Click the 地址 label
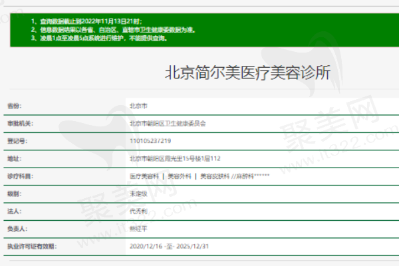Viewport: 399px width, 266px height. point(15,158)
